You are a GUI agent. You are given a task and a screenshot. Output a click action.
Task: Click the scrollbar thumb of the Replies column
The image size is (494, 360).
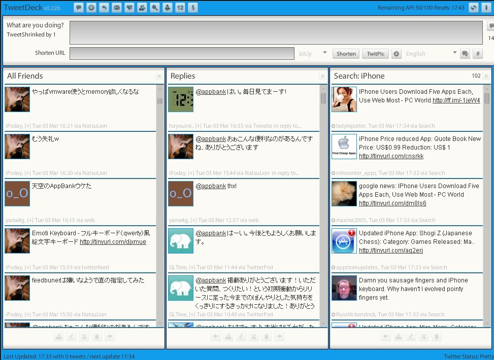pos(323,98)
